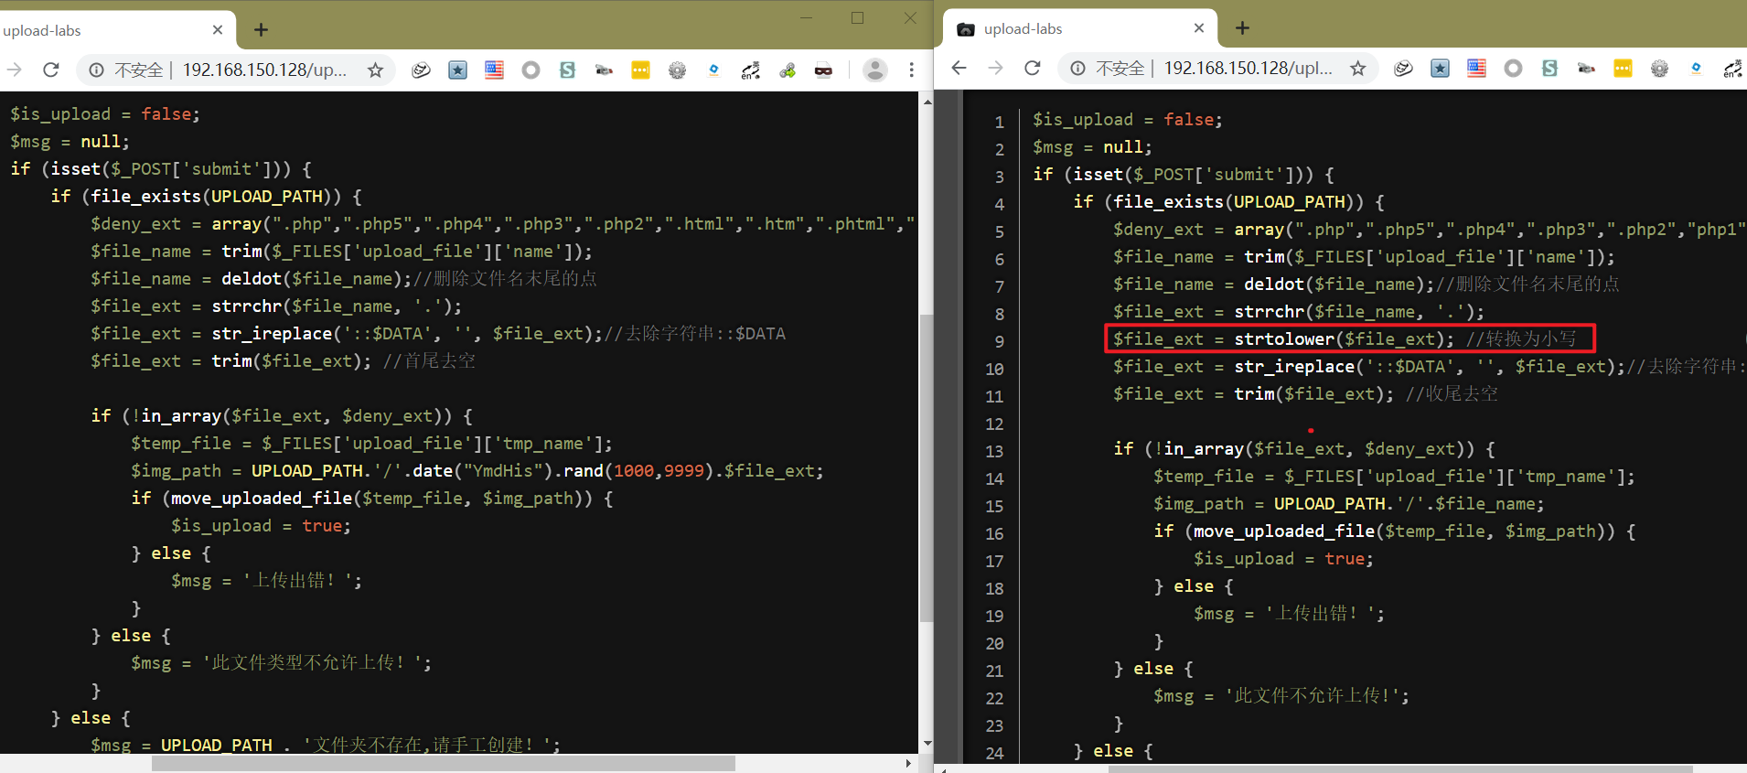Image resolution: width=1747 pixels, height=773 pixels.
Task: Click the gear extension icon in left browser
Action: (677, 70)
